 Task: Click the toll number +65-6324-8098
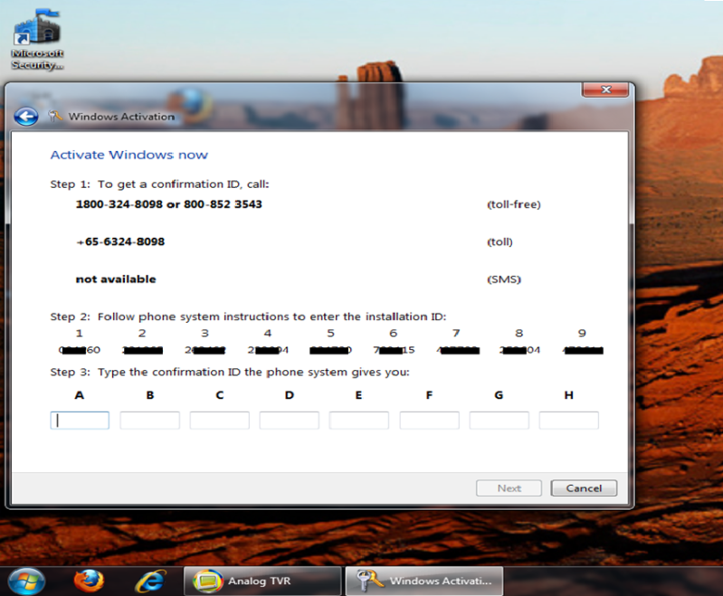point(120,241)
